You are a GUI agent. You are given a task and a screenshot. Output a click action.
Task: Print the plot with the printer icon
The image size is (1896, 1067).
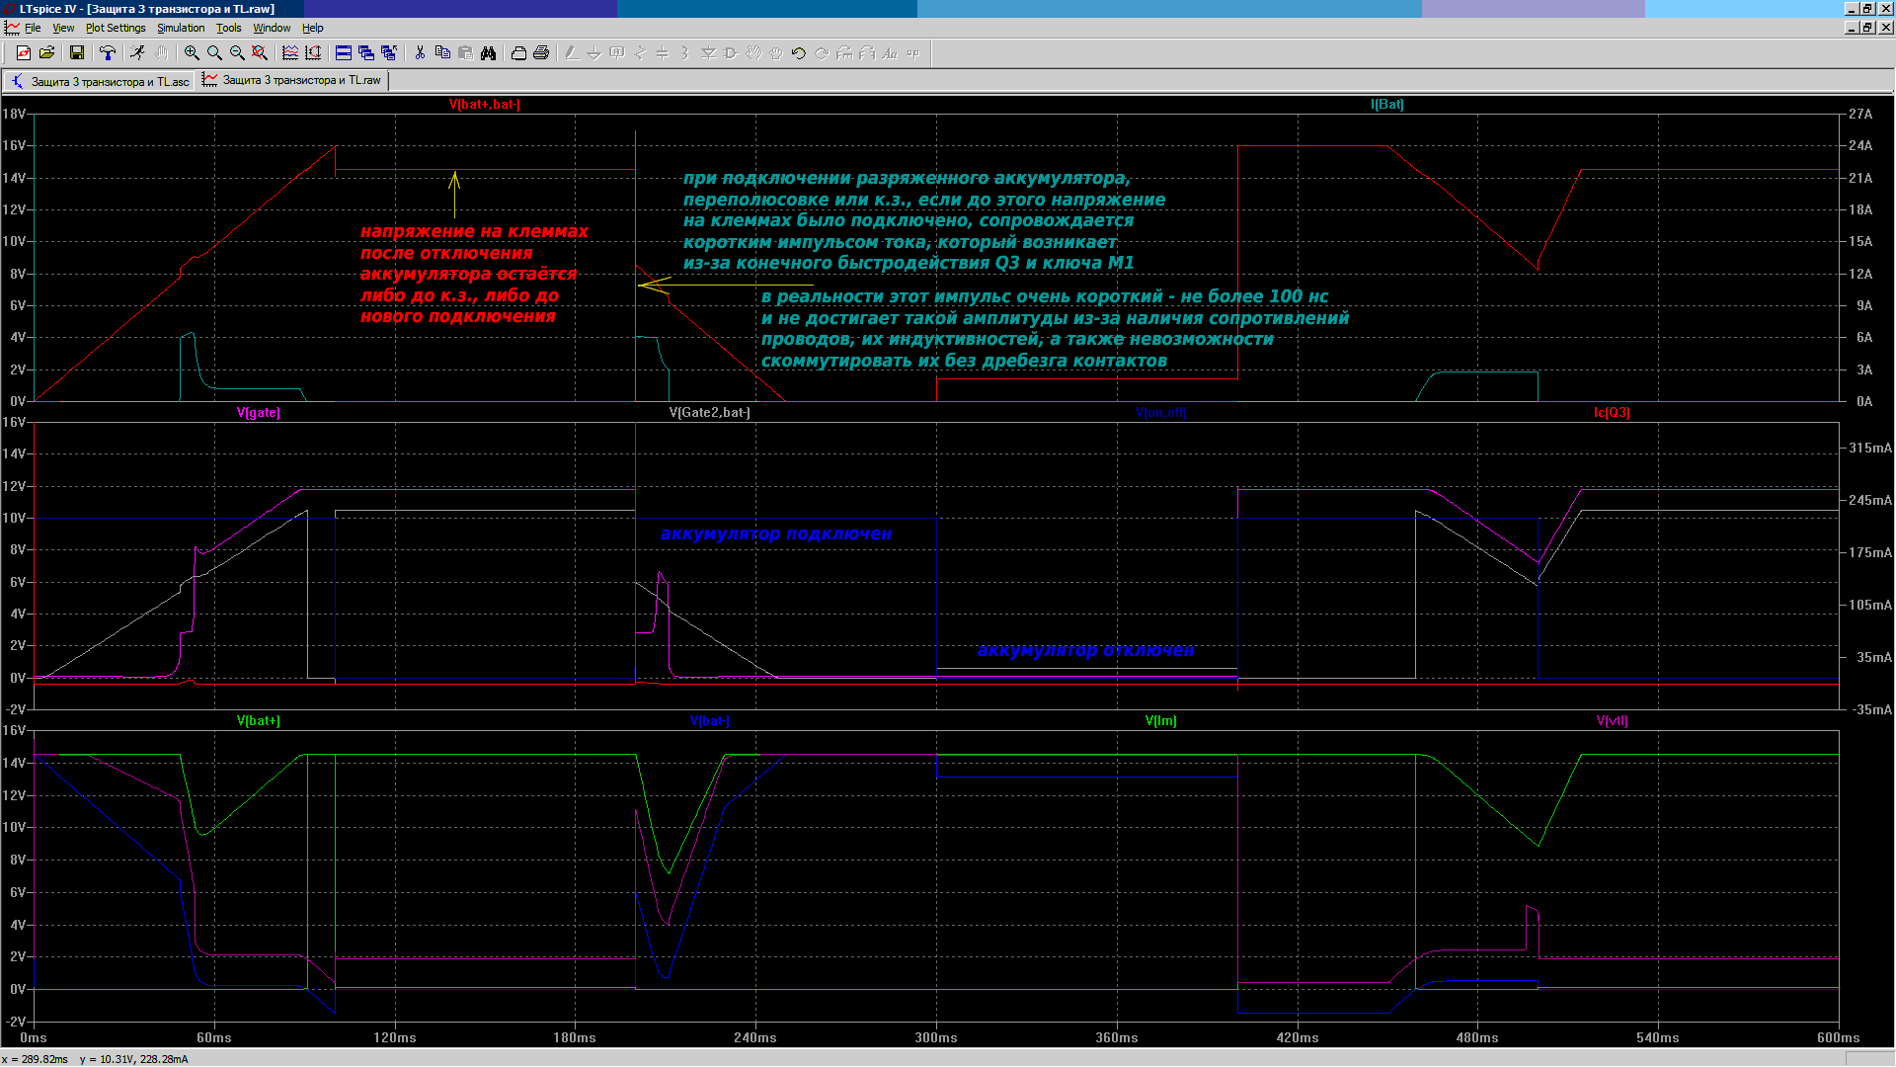pos(541,53)
